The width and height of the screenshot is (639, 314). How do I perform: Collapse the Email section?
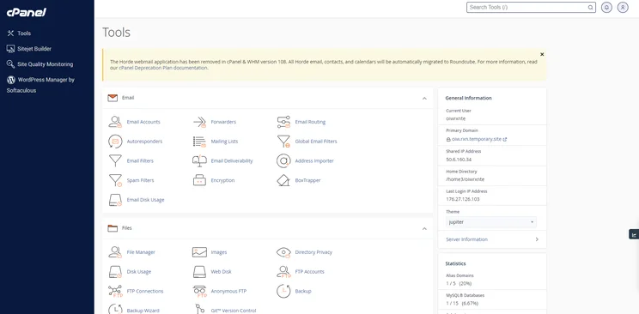424,98
